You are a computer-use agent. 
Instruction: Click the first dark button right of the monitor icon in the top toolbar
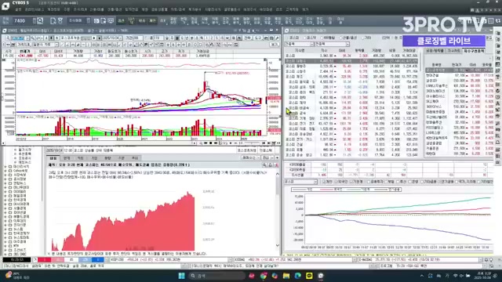pos(122,21)
